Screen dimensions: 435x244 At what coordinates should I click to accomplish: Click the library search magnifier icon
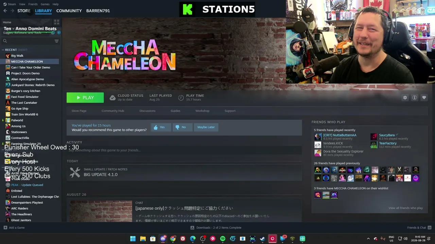click(x=5, y=41)
